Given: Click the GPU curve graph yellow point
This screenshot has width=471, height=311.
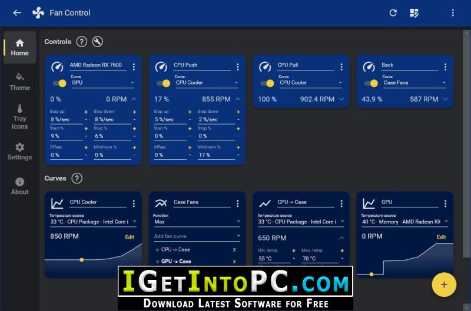Looking at the screenshot, I should (372, 274).
